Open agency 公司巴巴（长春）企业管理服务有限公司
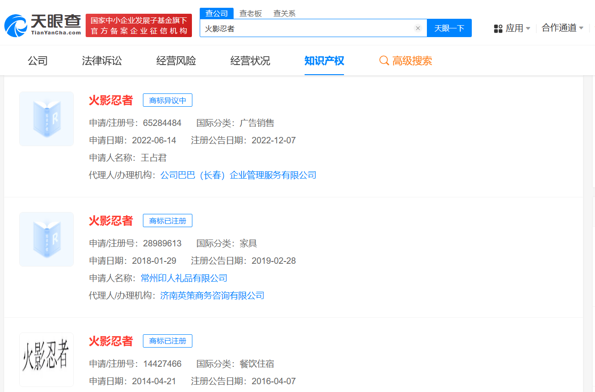The height and width of the screenshot is (392, 595). tap(238, 175)
